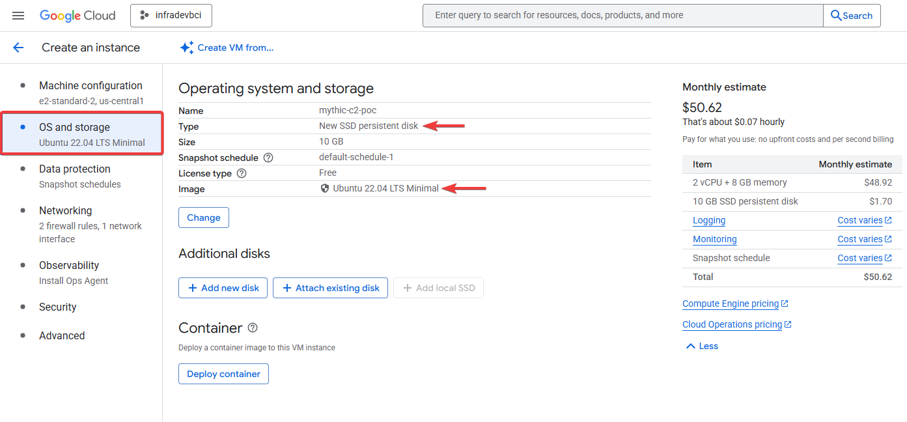The height and width of the screenshot is (422, 907).
Task: Click the Gemini sparkle icon for Create VM from
Action: click(x=187, y=48)
